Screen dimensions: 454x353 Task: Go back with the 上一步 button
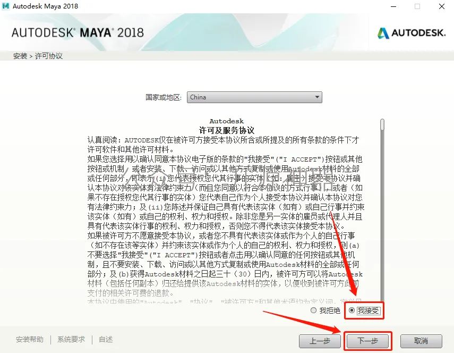click(320, 341)
